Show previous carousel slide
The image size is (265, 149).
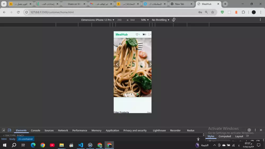[x=117, y=64]
